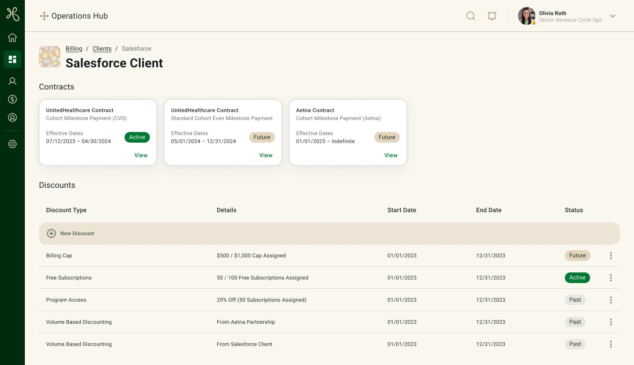Click the Status column header
The image size is (634, 365).
pyautogui.click(x=574, y=210)
